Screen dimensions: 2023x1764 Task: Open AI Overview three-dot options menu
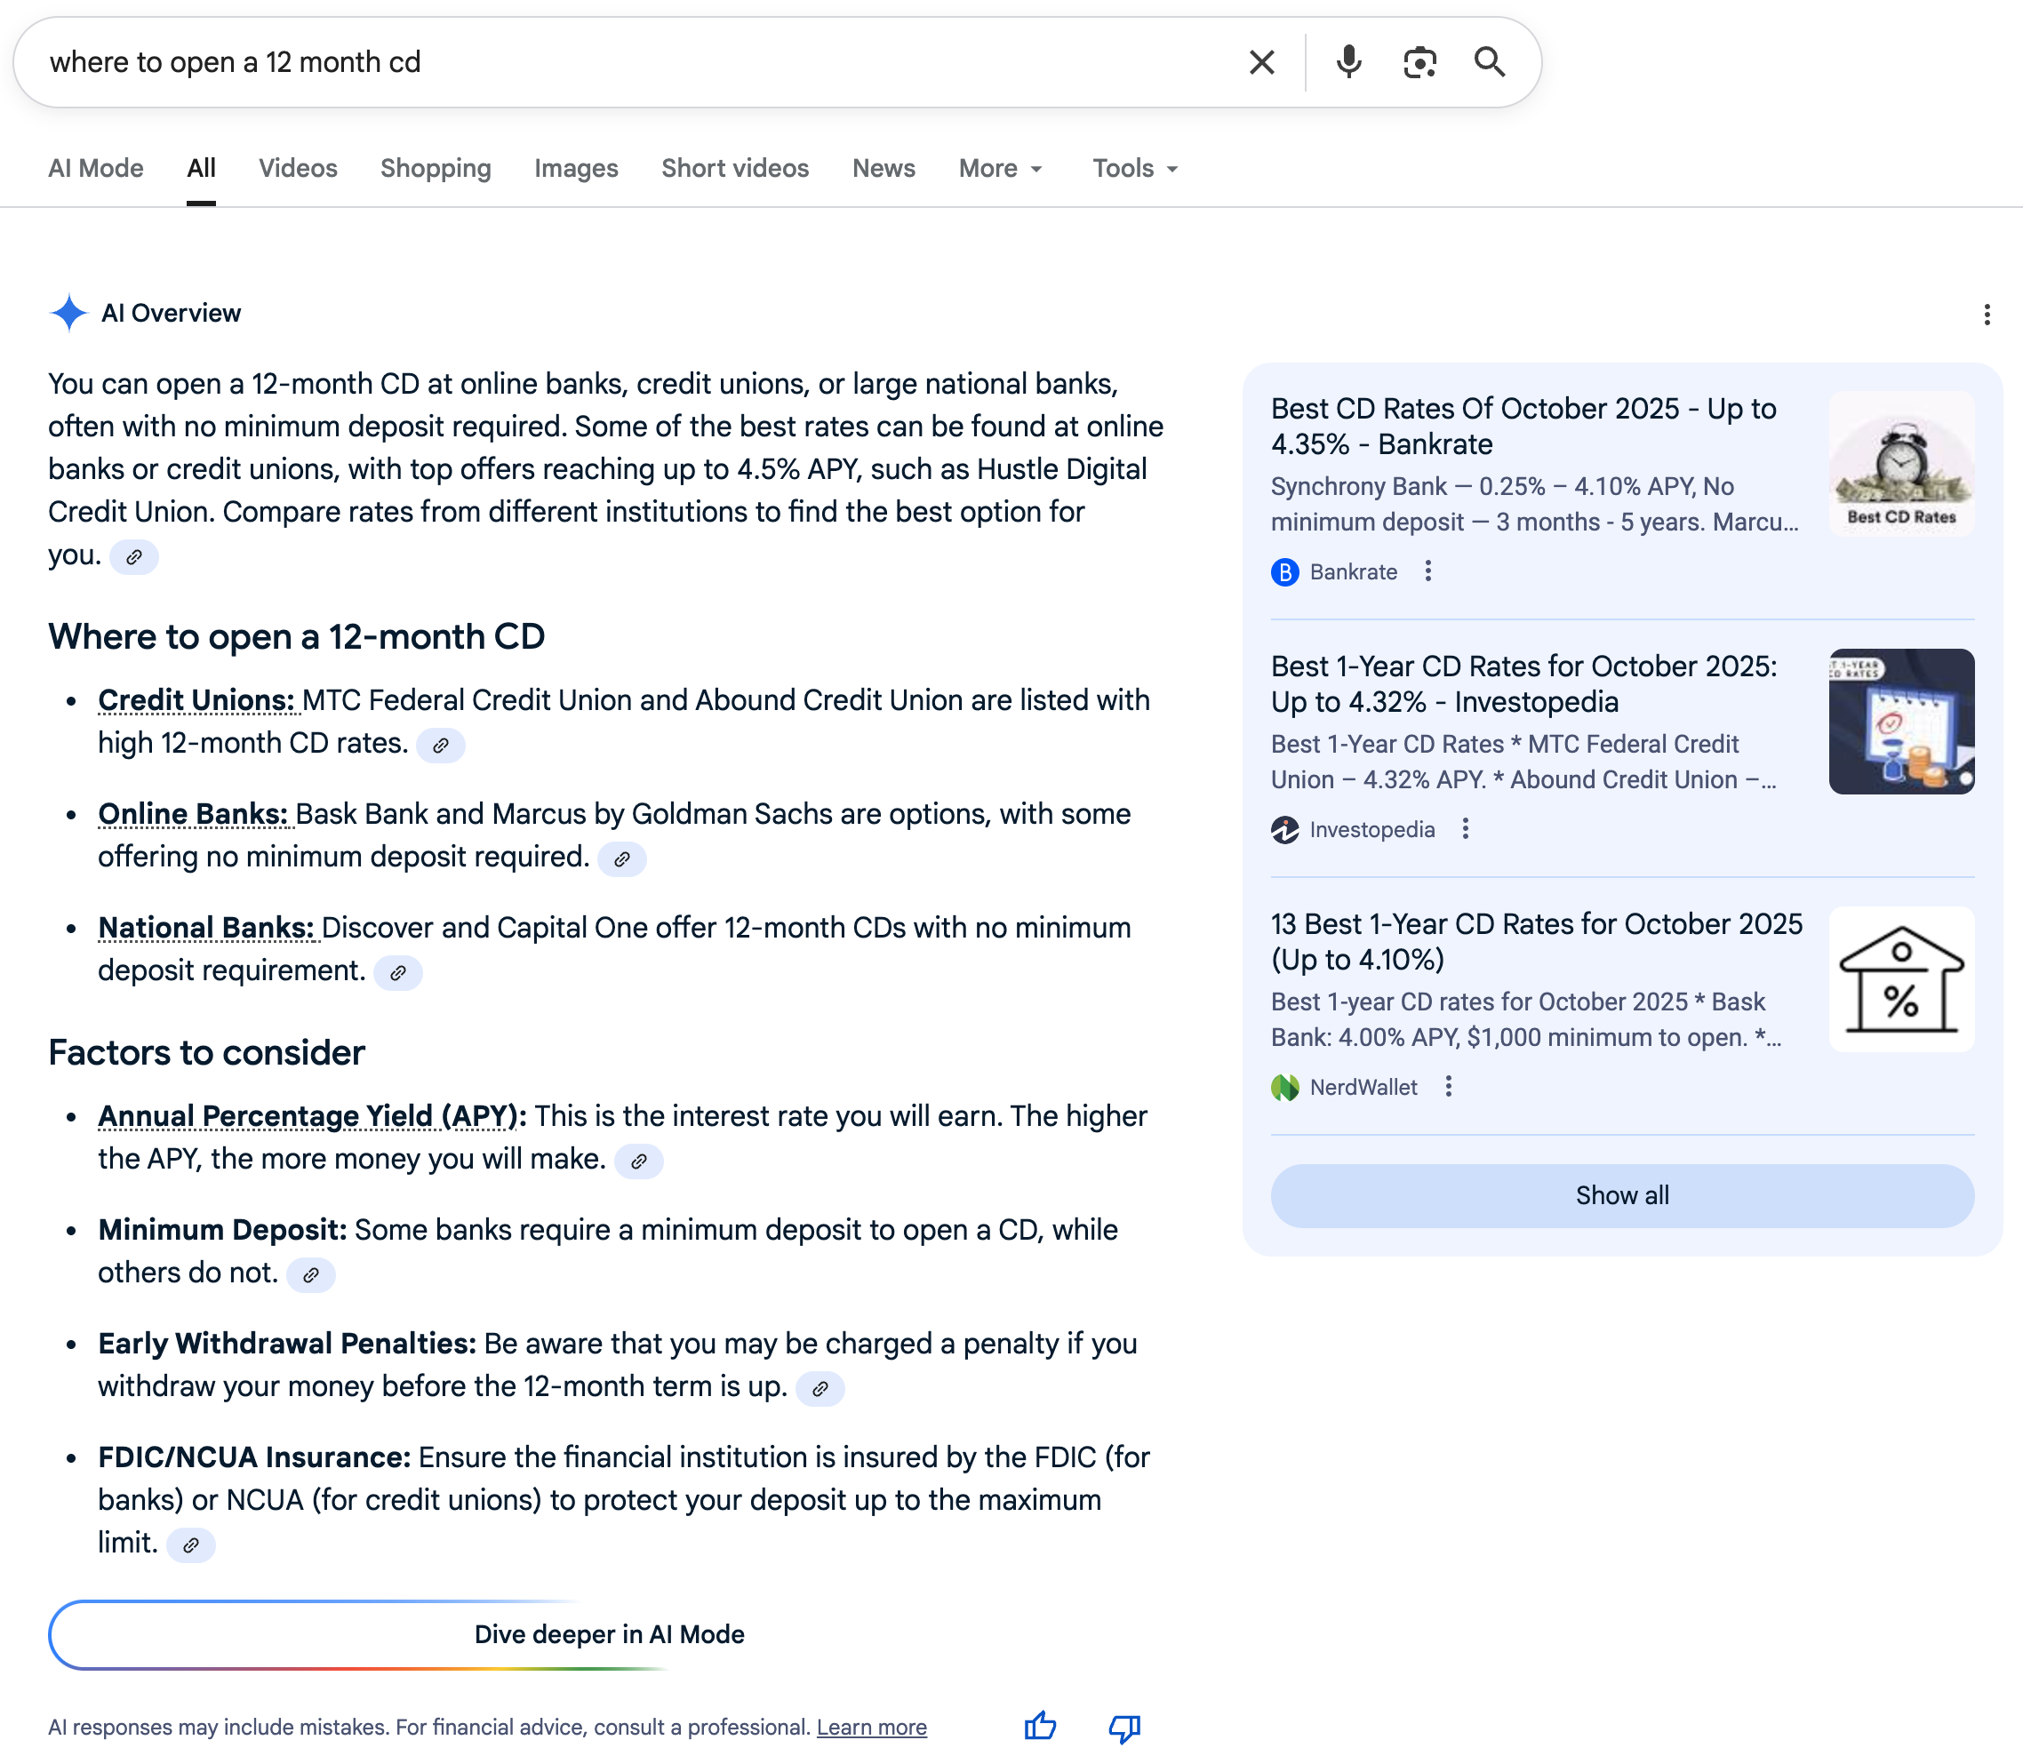tap(1987, 315)
